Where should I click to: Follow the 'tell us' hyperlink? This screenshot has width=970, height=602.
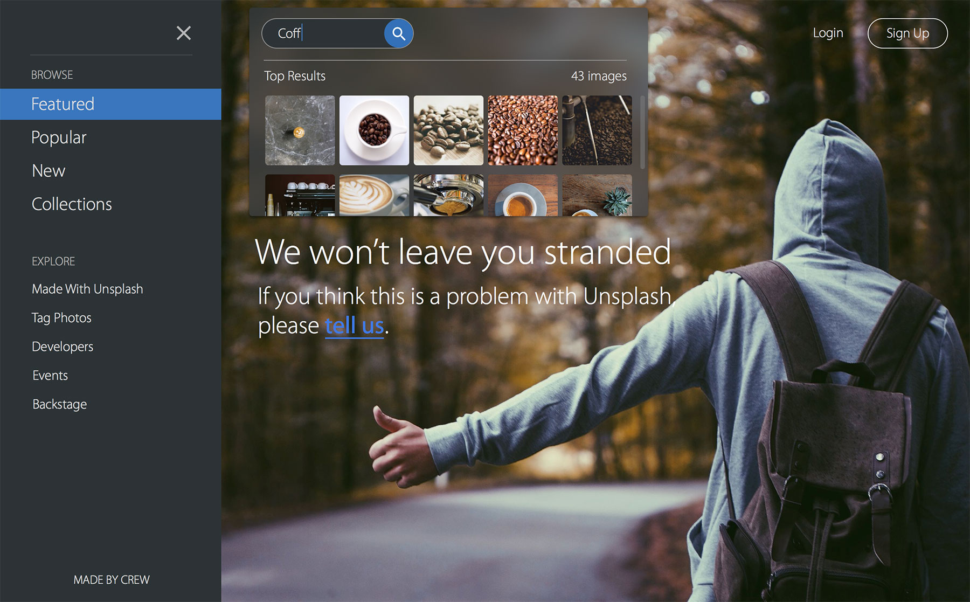tap(354, 326)
